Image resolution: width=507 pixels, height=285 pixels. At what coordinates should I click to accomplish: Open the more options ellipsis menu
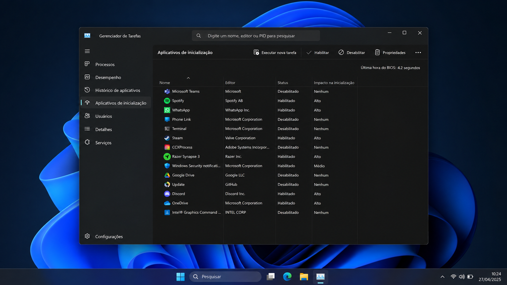pos(418,52)
